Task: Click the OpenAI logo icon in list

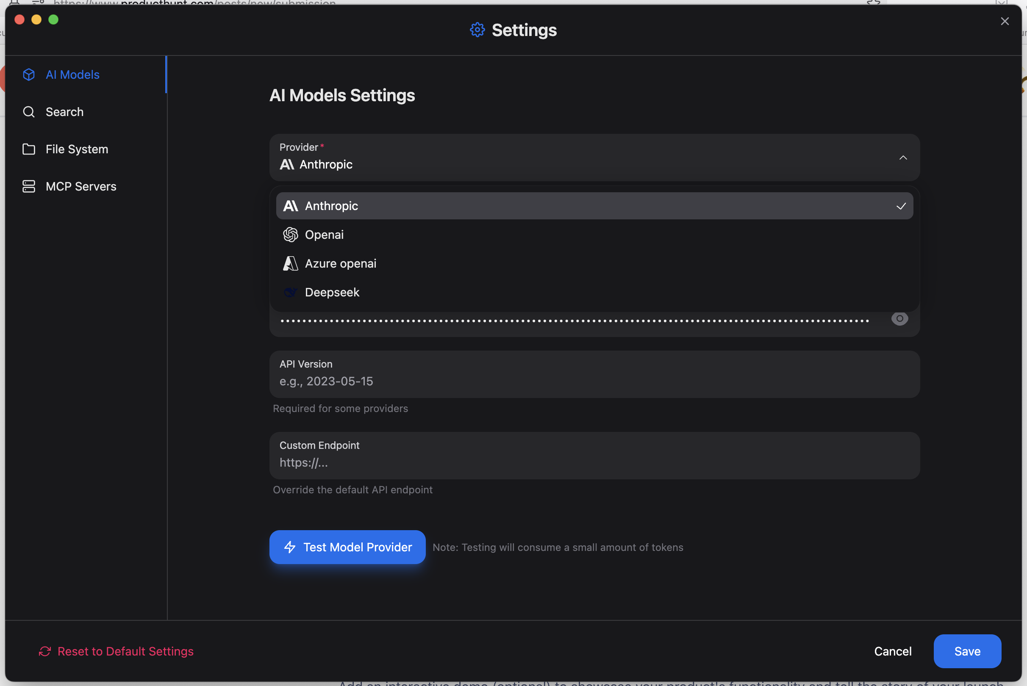Action: coord(290,235)
